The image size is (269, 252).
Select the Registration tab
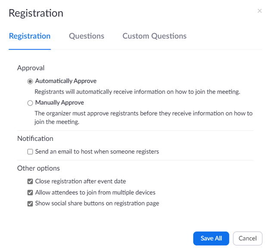(x=30, y=36)
